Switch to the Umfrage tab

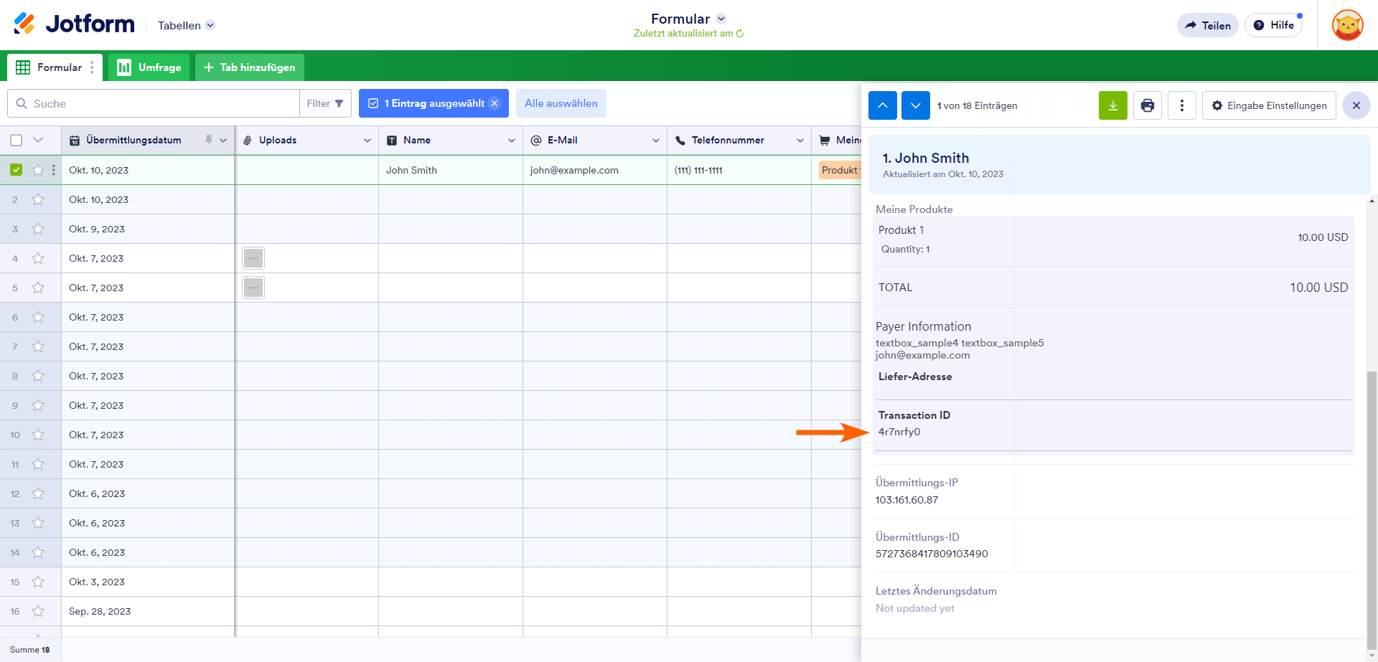click(149, 67)
